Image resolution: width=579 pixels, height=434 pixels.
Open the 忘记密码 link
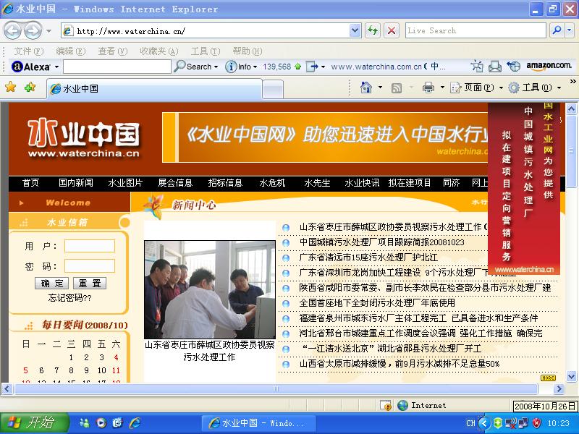(x=69, y=297)
